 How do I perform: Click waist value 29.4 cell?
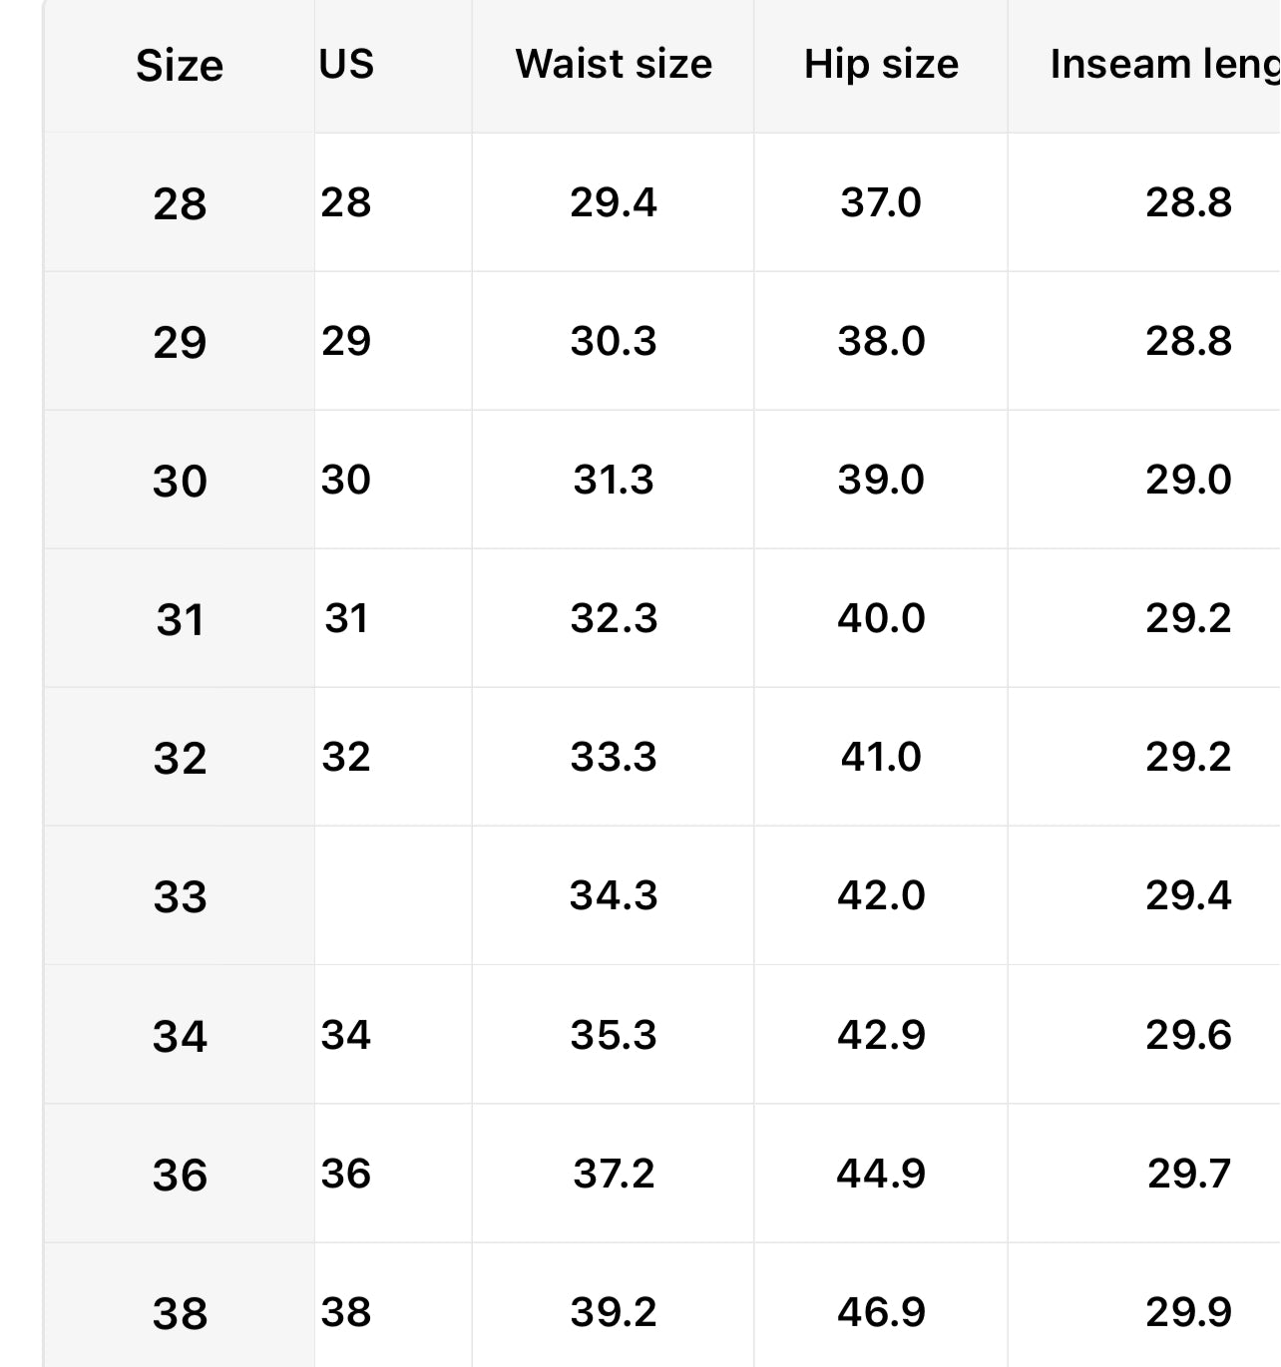click(614, 202)
